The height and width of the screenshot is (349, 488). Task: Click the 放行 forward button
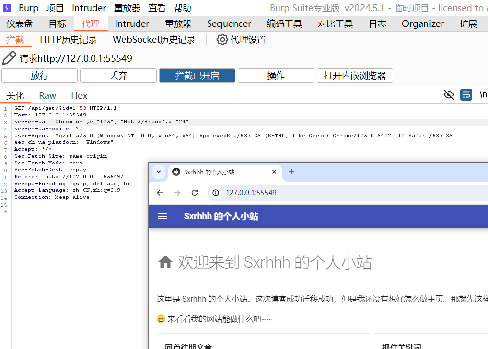(x=40, y=75)
